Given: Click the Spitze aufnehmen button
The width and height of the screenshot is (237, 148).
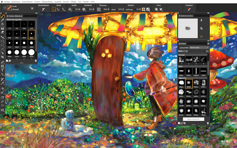Looking at the screenshot, I should (194, 119).
